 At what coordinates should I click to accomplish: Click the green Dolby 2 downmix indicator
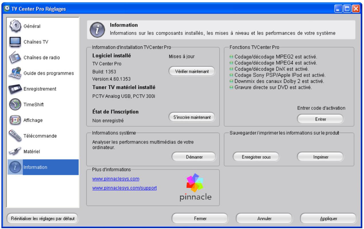pos(232,81)
